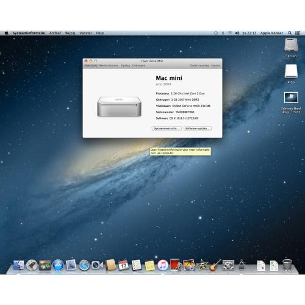This screenshot has width=305, height=305.
Task: Open Reminders checklist icon in Dock
Action: click(137, 265)
